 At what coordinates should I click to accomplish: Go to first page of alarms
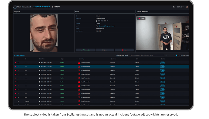click(x=166, y=55)
